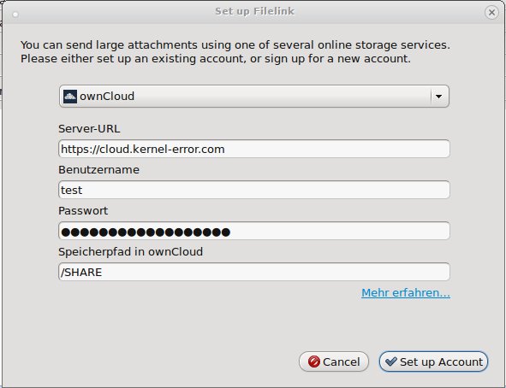The height and width of the screenshot is (388, 506).
Task: Click the Speicherpfad in ownCloud label
Action: [130, 252]
